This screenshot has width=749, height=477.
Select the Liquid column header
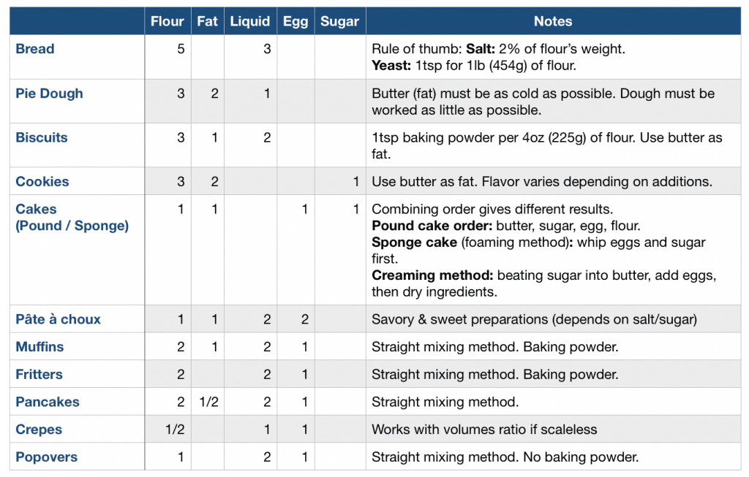tap(250, 22)
